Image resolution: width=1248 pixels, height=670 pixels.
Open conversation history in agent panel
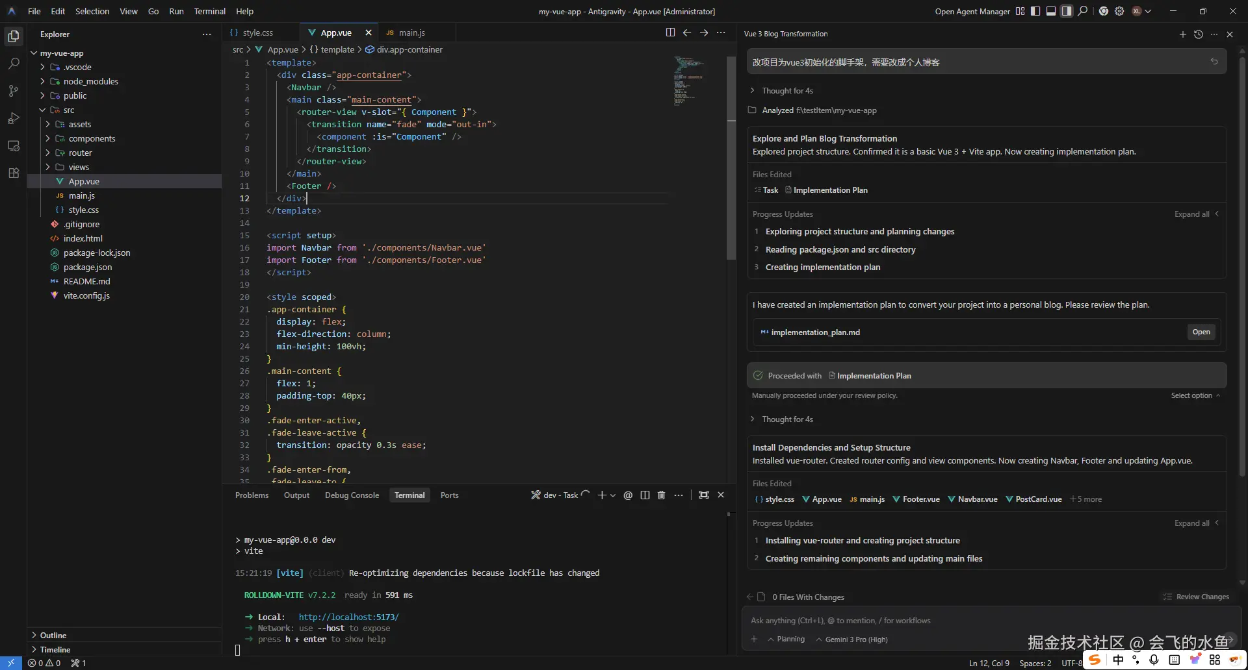1198,34
